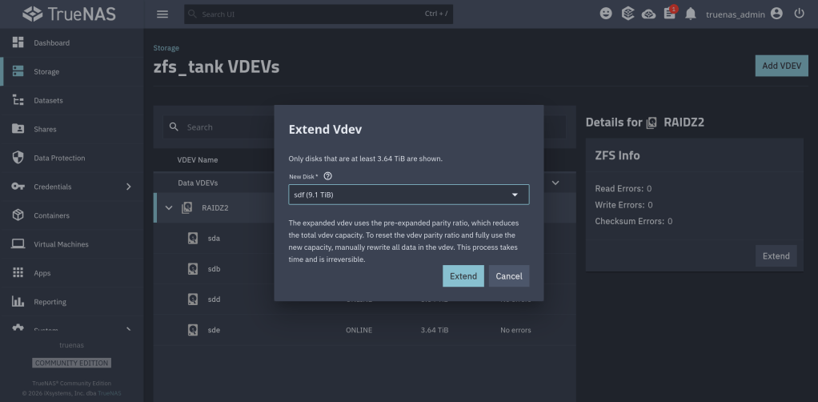Open Virtual Machines from sidebar
This screenshot has height=402, width=818.
pos(61,244)
